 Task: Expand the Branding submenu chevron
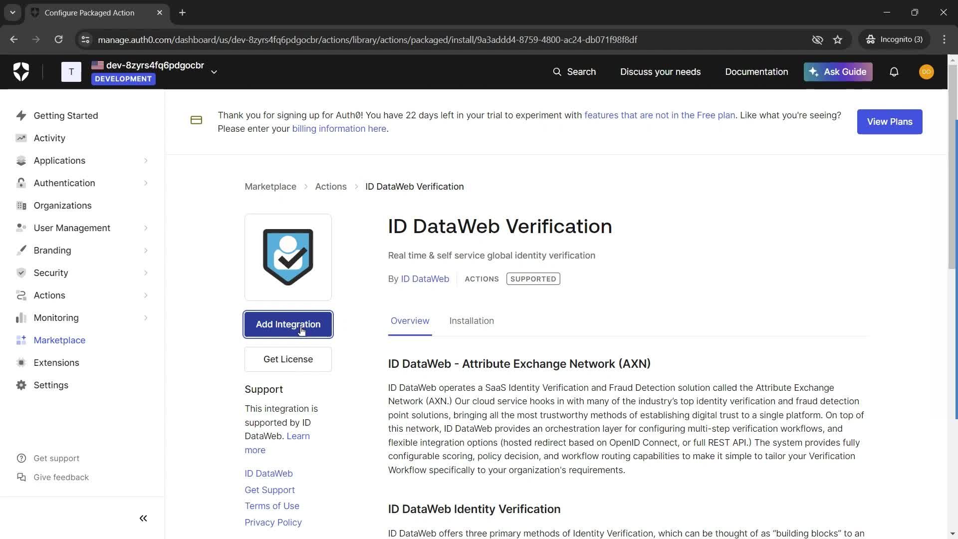[x=146, y=251]
